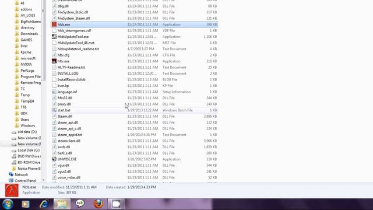The height and width of the screenshot is (210, 373).
Task: Click the 'Windows Batch File' type cell
Action: (x=177, y=110)
